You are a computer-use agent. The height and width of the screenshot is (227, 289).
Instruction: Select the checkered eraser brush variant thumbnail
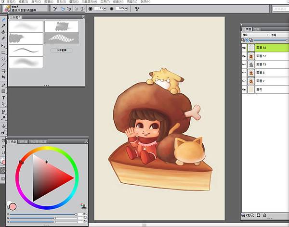click(x=62, y=38)
